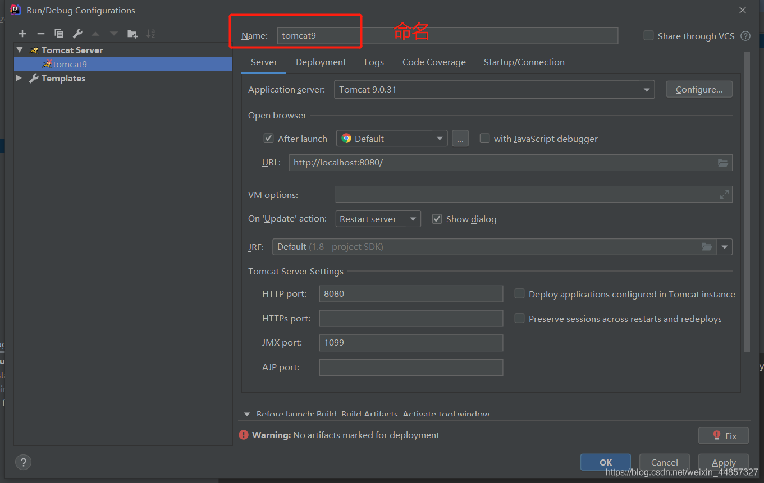Toggle Share through VCS checkbox
This screenshot has width=764, height=483.
(648, 36)
